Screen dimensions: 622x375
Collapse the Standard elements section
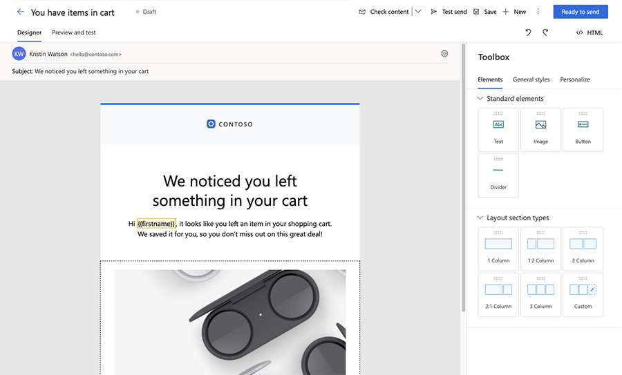[480, 98]
